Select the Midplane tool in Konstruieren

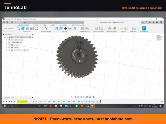[x=114, y=28]
